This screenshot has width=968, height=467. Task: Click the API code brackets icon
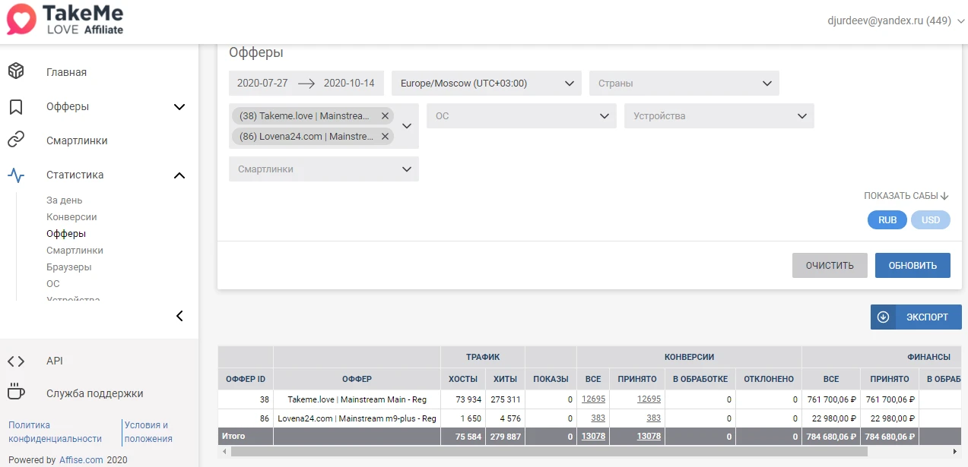tap(16, 361)
